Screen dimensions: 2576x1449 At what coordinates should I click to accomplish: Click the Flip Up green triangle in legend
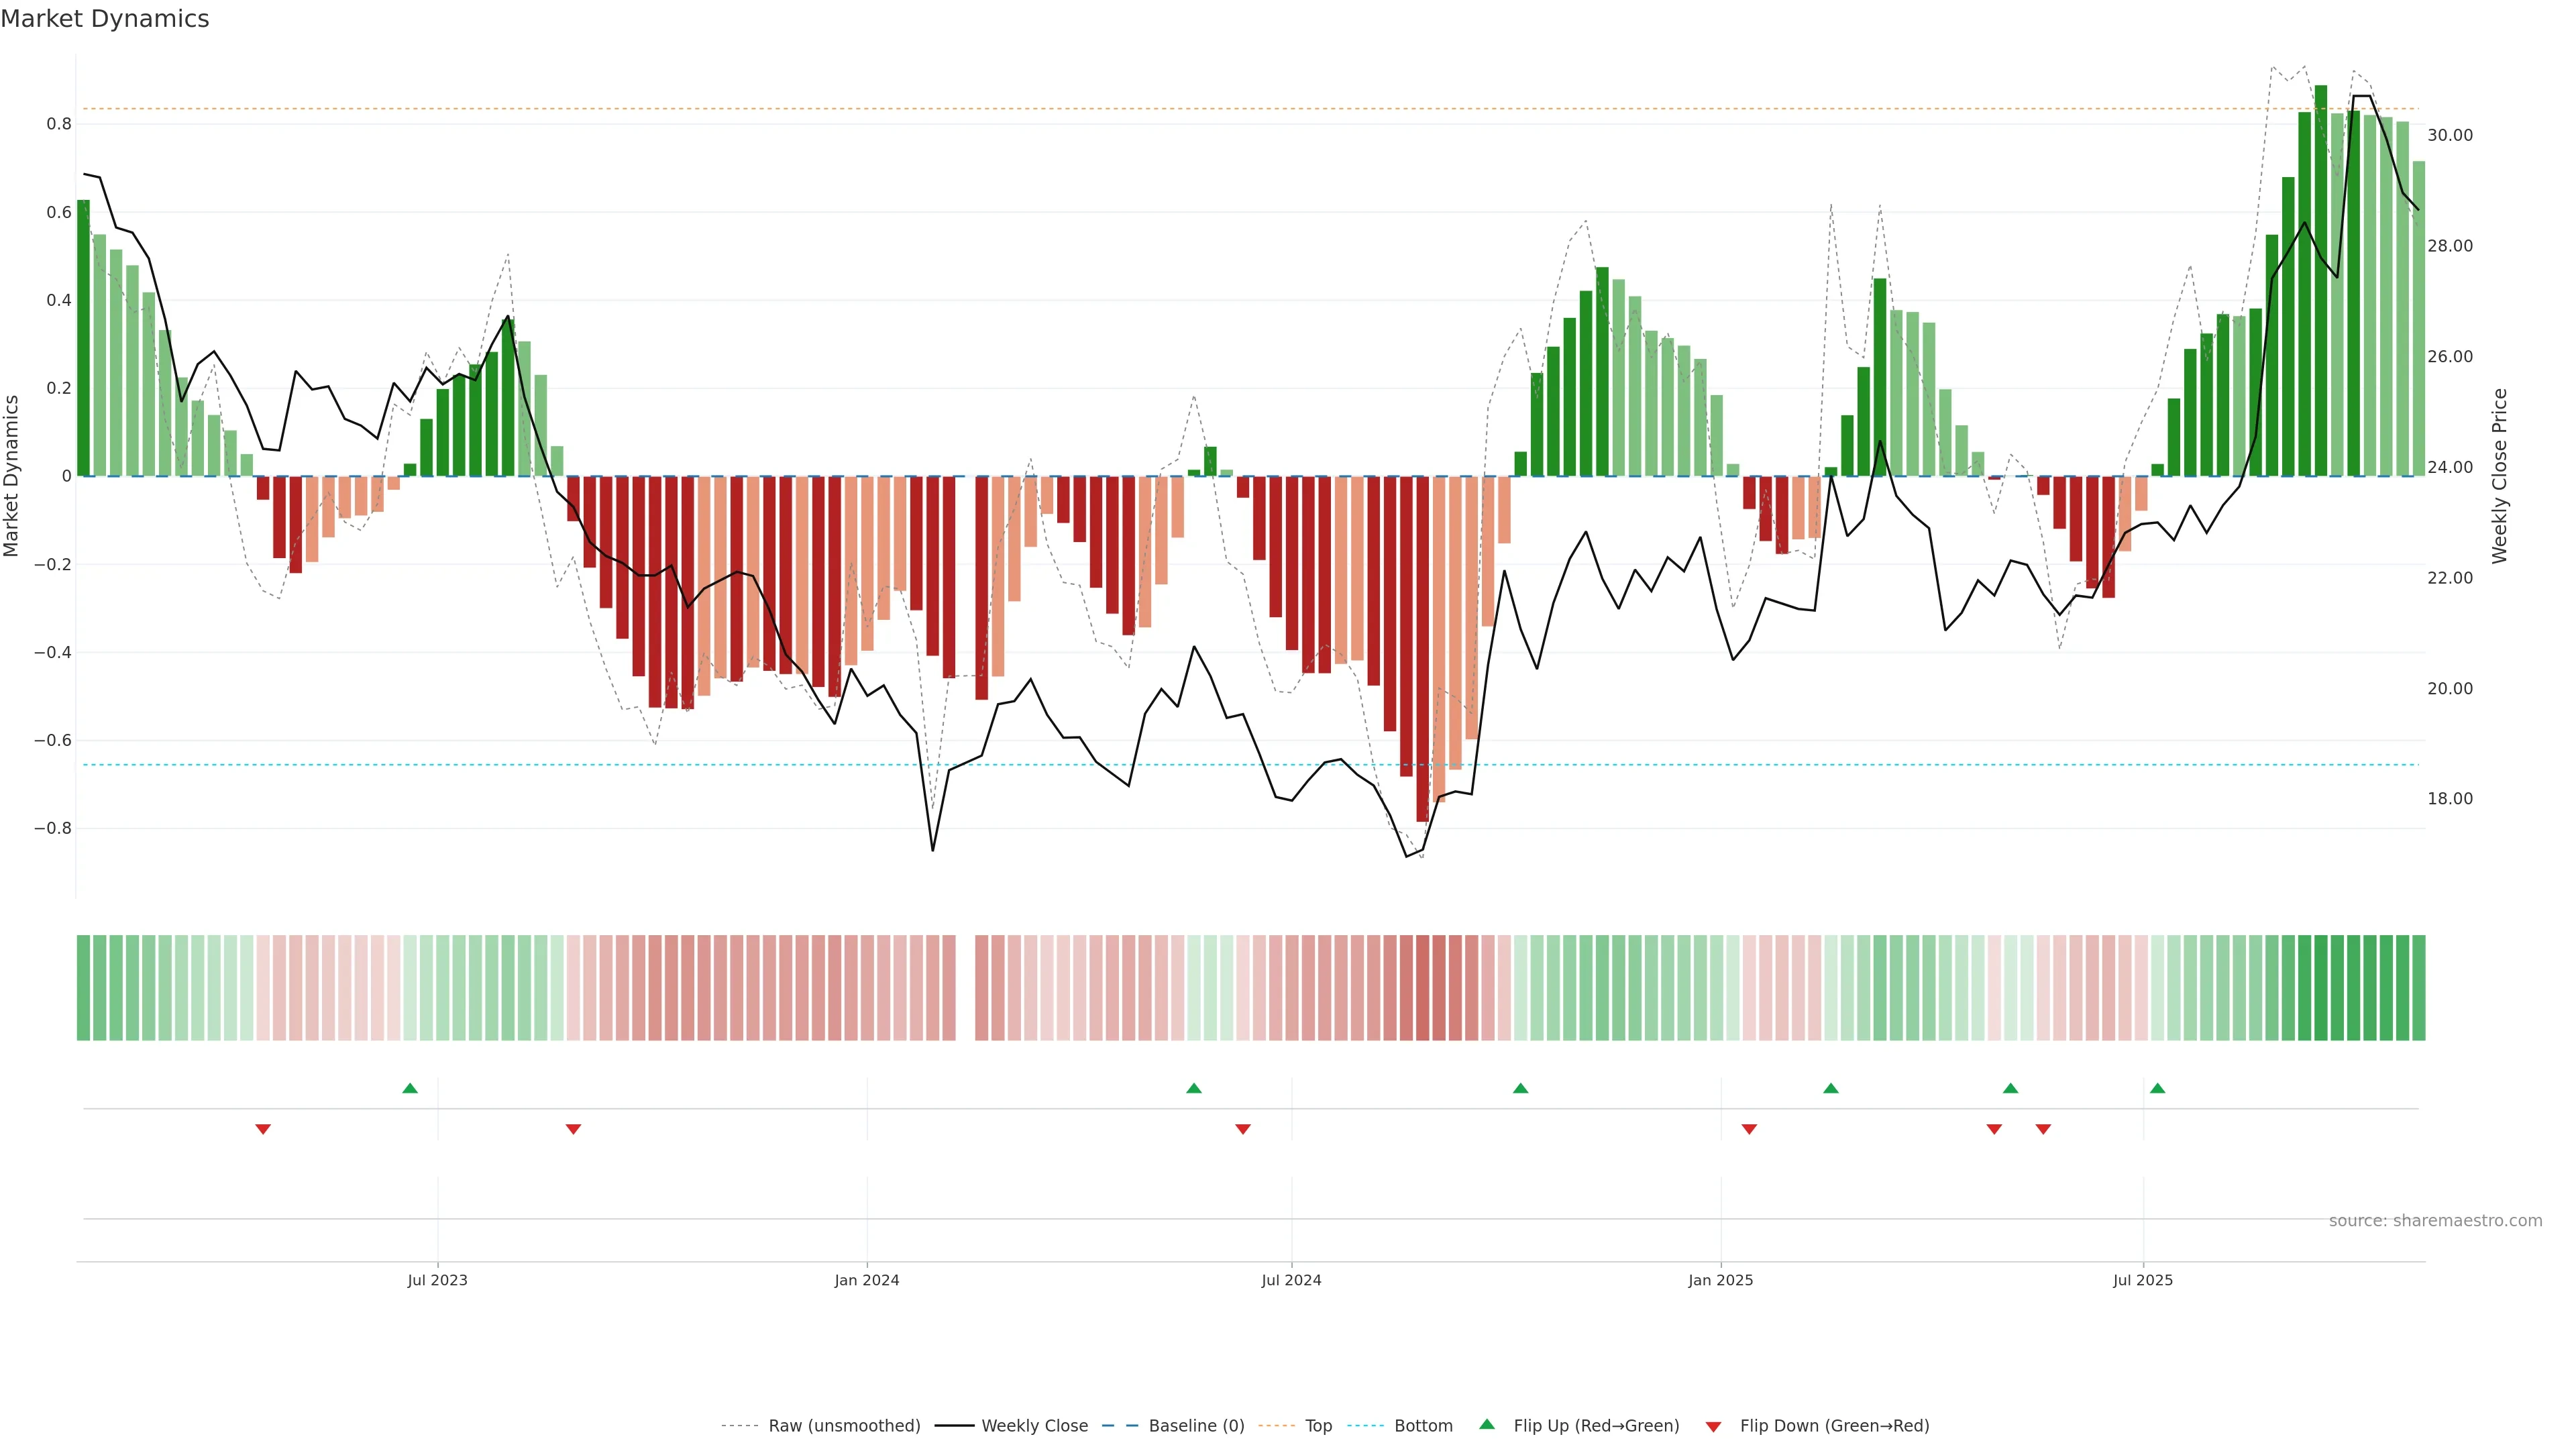coord(1487,1424)
